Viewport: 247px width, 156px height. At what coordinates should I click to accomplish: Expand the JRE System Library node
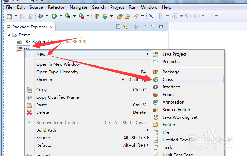pos(14,42)
